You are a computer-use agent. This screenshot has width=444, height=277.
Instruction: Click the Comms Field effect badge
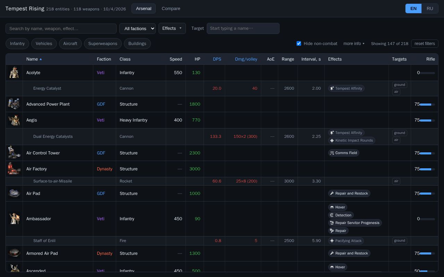pos(344,153)
